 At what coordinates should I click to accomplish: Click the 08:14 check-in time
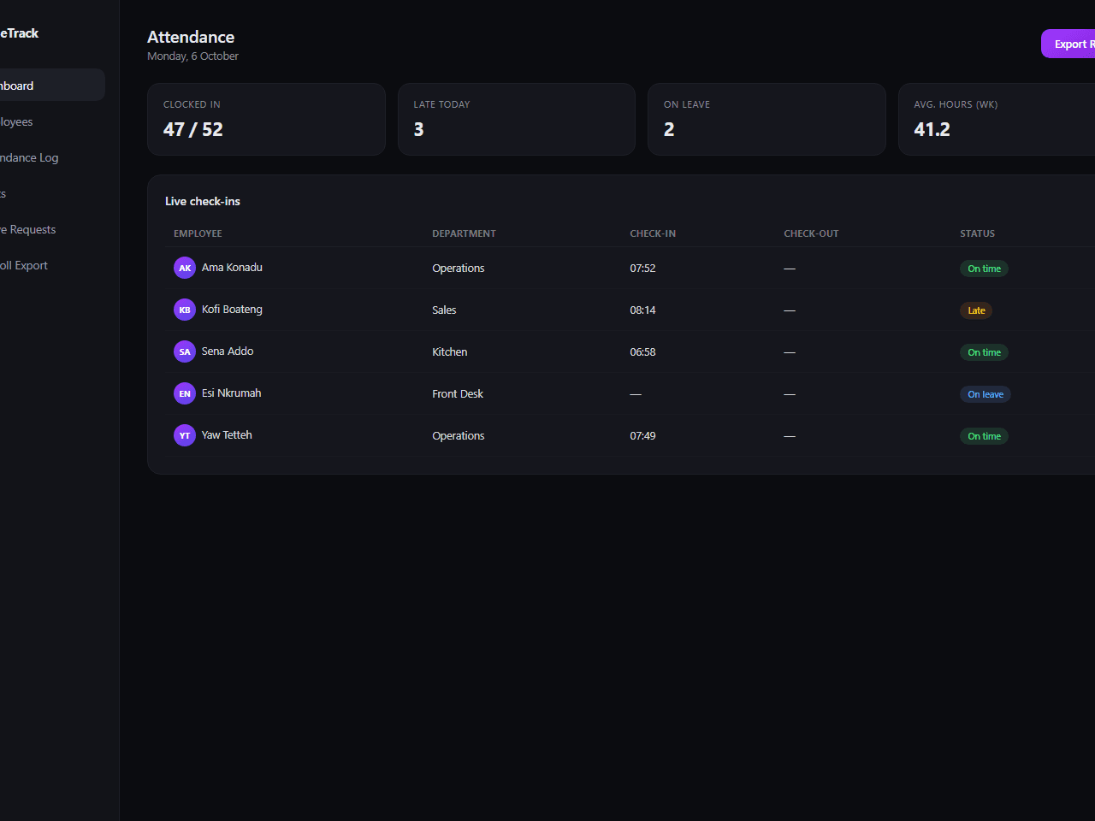[642, 310]
